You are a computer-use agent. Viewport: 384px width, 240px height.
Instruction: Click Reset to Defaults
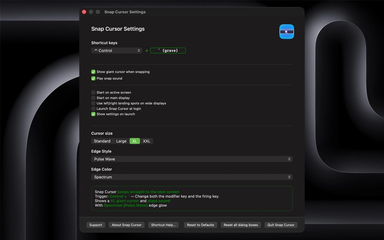(200, 225)
